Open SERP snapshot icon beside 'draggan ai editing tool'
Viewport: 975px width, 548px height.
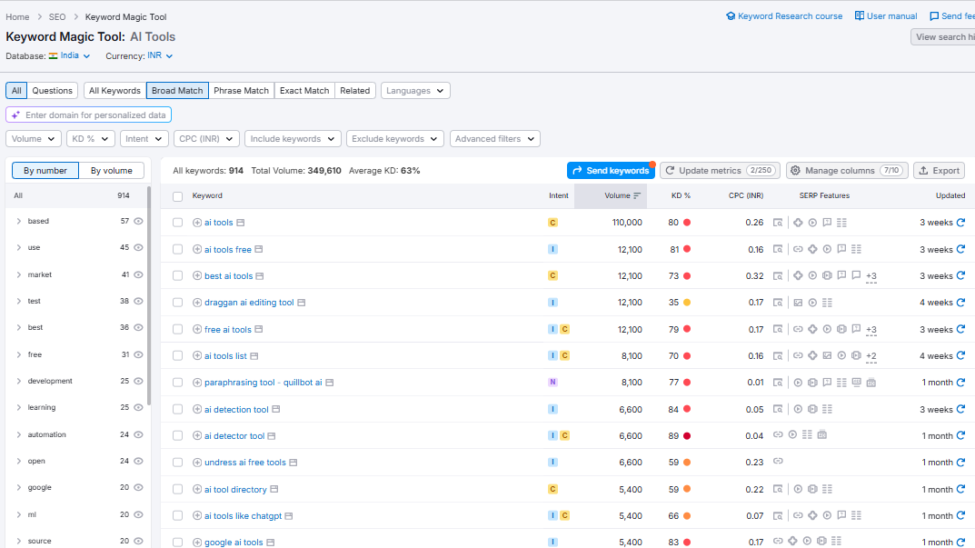[x=302, y=303]
